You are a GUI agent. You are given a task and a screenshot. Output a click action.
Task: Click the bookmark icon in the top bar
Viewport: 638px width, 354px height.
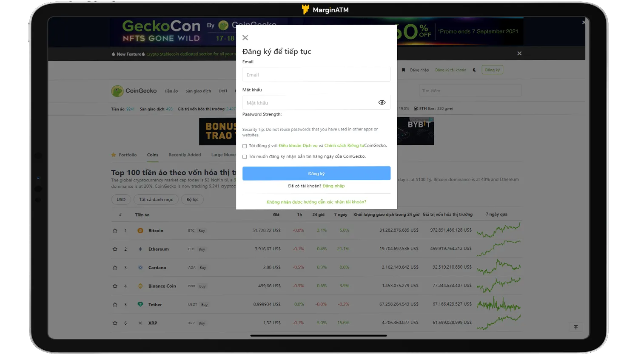click(403, 70)
